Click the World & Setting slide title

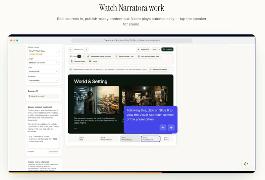[90, 81]
